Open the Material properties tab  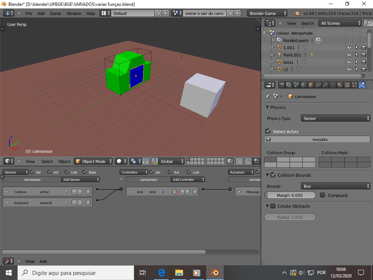(x=339, y=85)
